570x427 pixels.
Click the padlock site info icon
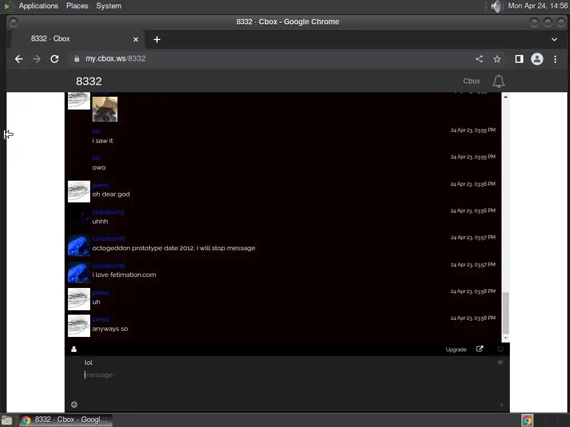[x=77, y=59]
